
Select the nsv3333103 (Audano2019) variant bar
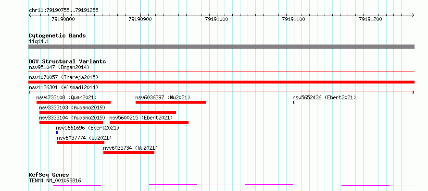click(108, 112)
